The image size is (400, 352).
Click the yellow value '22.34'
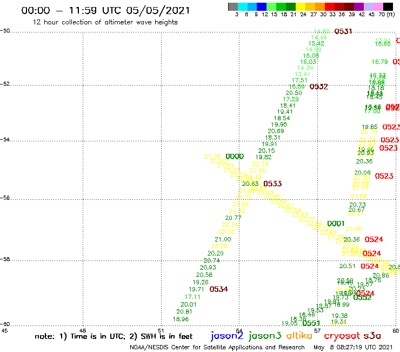tap(230, 225)
